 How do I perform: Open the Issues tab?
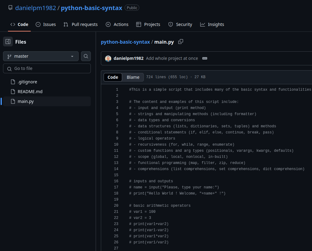point(46,24)
